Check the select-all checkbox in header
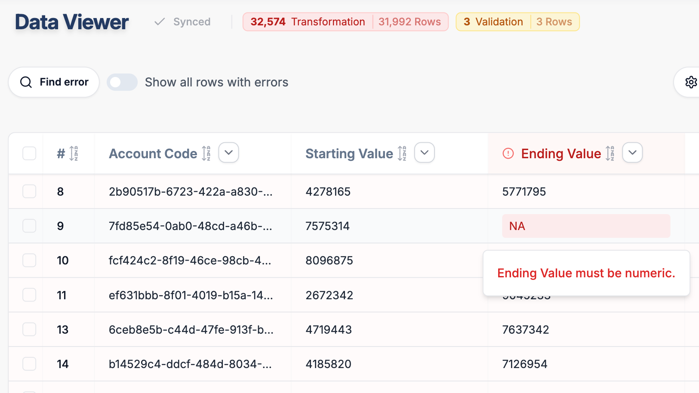This screenshot has height=393, width=699. coord(29,153)
